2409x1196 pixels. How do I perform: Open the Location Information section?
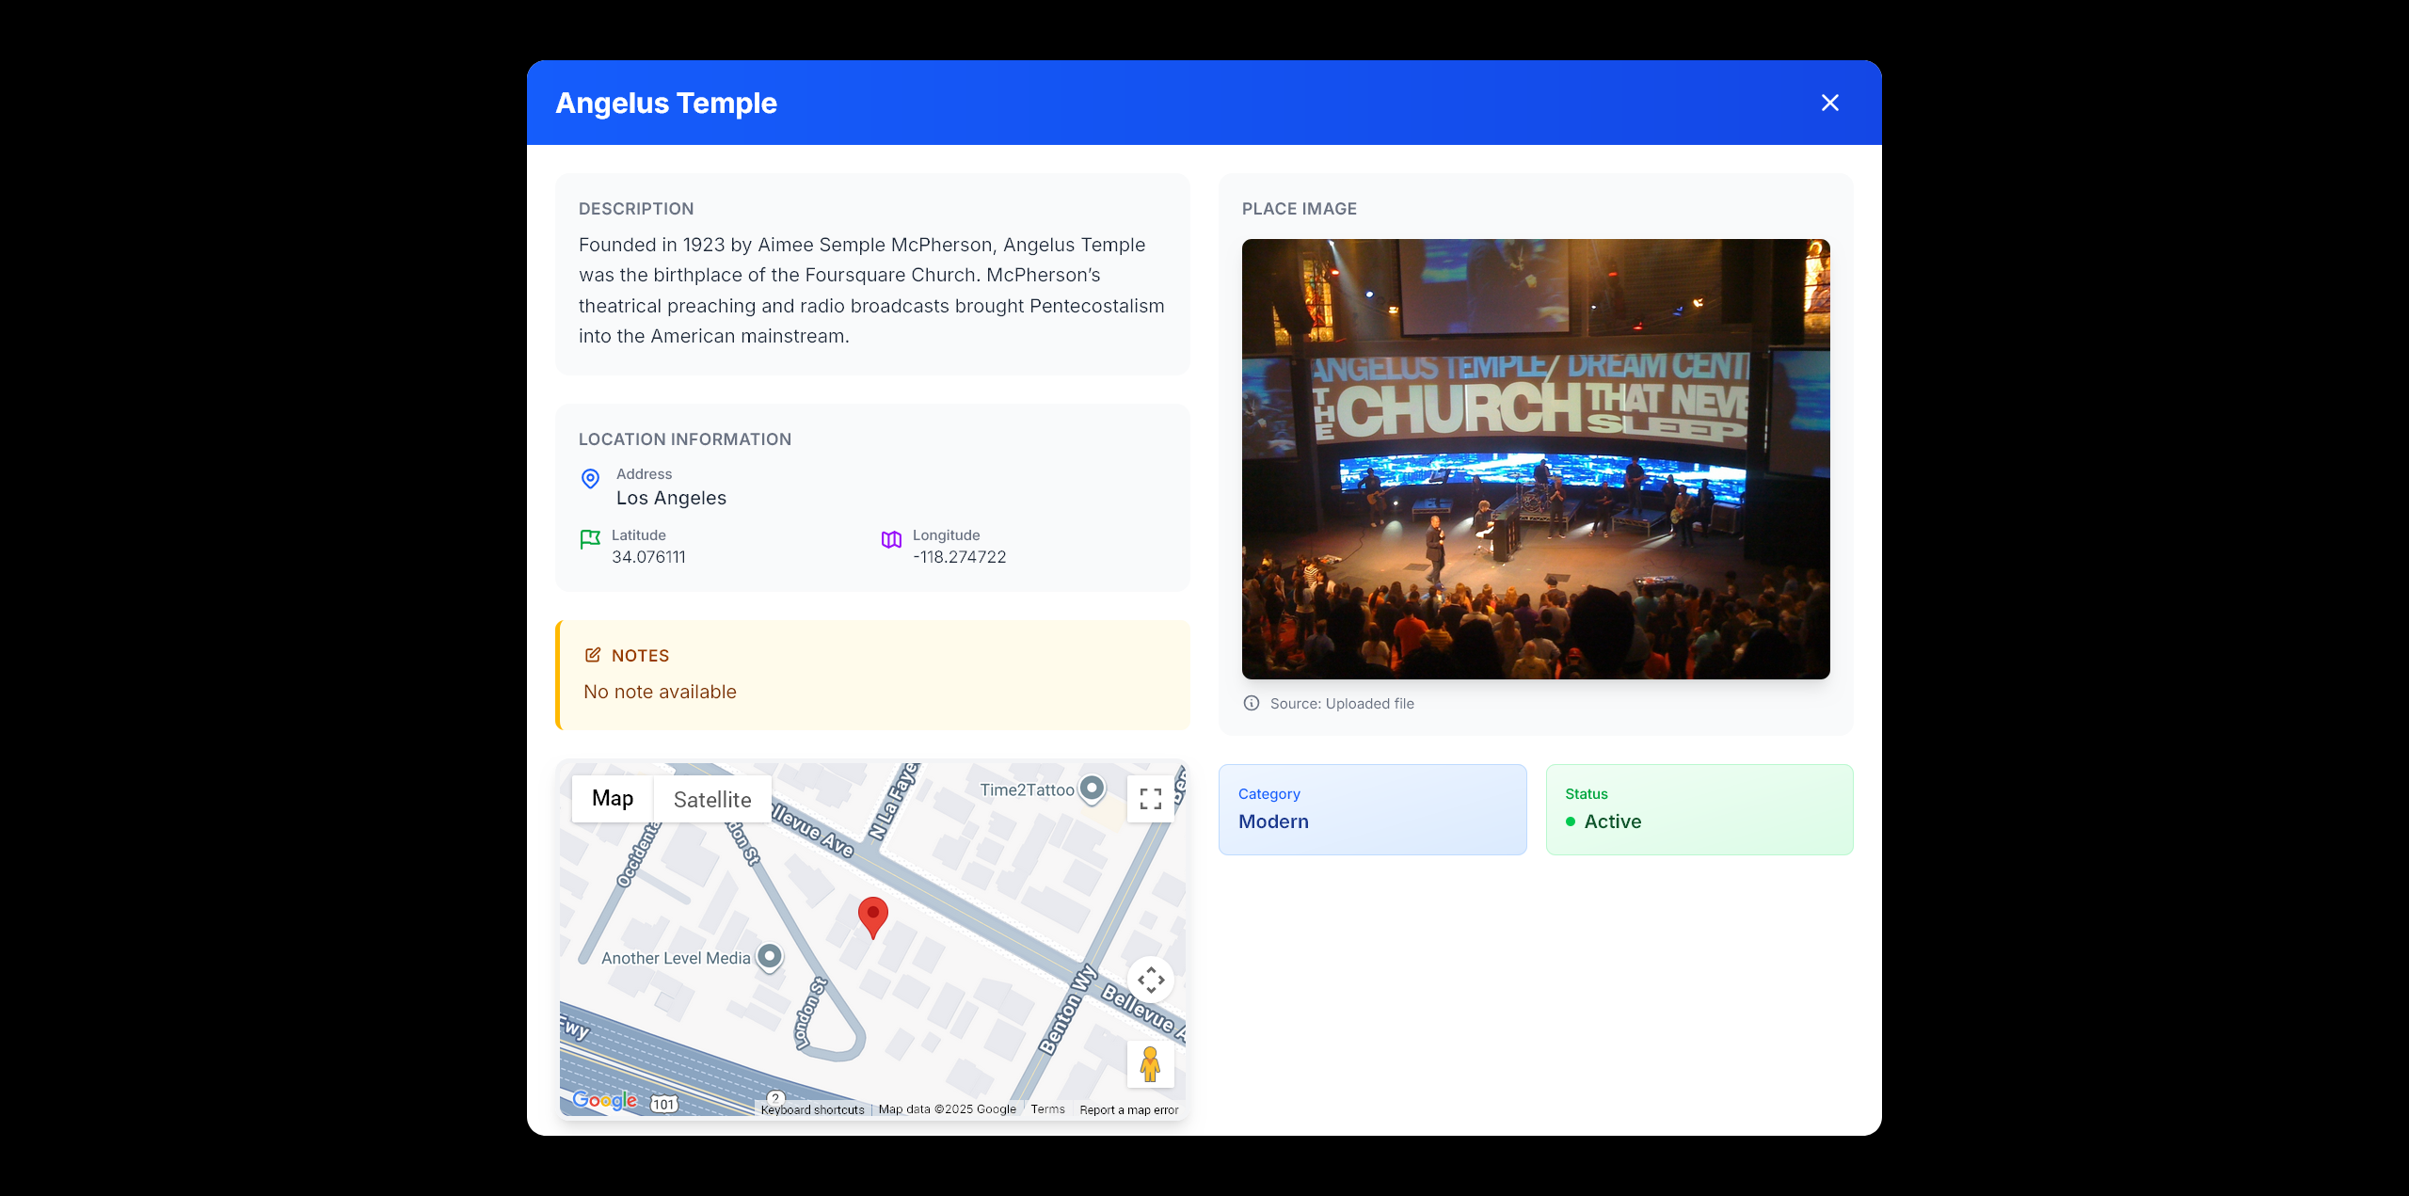point(684,439)
